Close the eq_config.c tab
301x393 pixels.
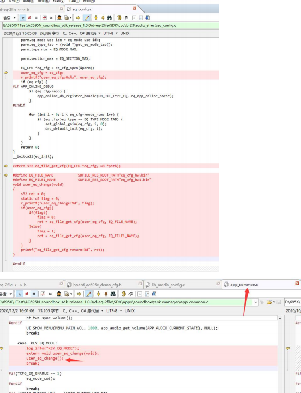[134, 8]
